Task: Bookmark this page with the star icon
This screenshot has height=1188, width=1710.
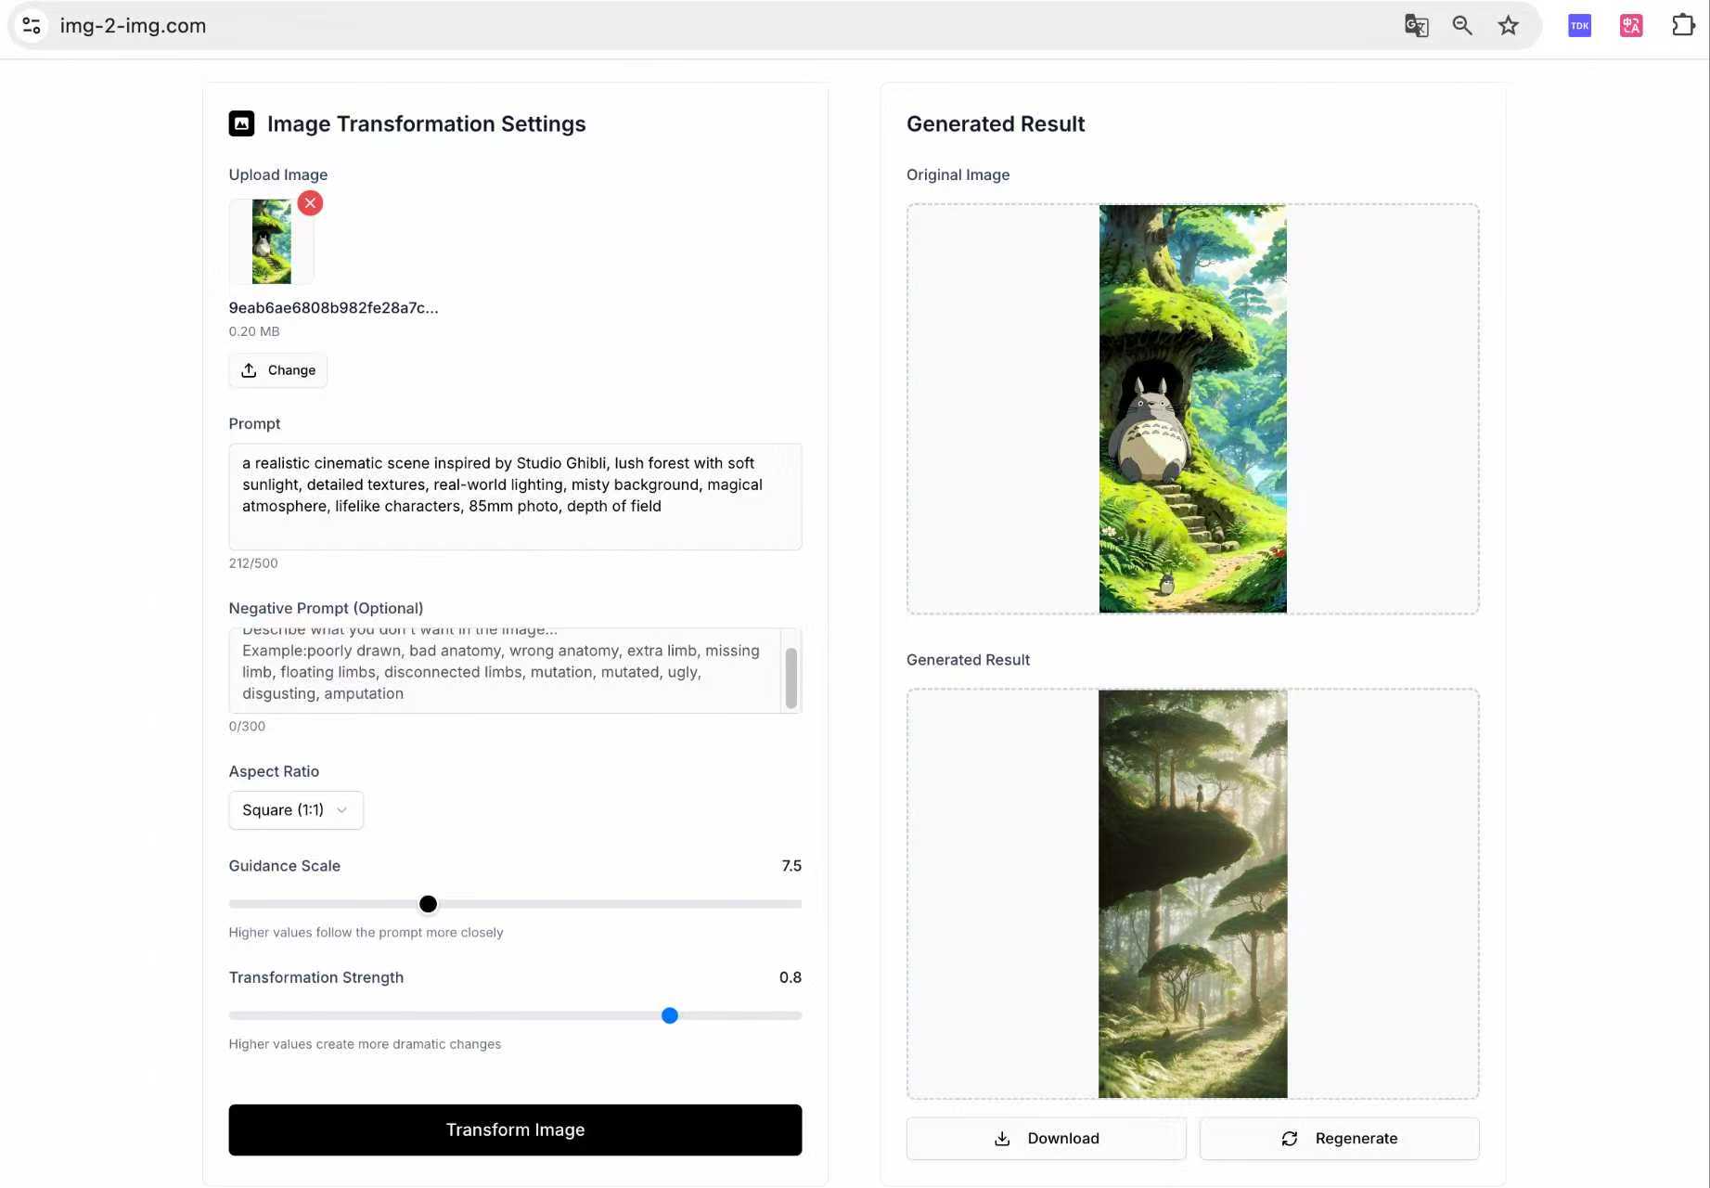Action: coord(1509,25)
